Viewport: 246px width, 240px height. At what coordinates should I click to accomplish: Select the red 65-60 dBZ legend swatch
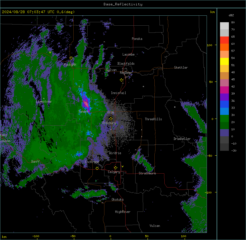coord(224,40)
